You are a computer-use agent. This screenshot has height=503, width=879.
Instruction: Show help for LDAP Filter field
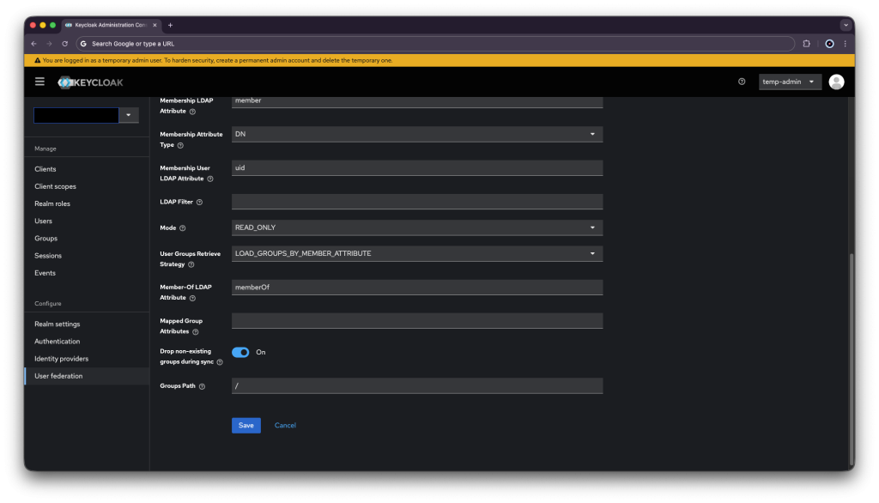point(200,203)
